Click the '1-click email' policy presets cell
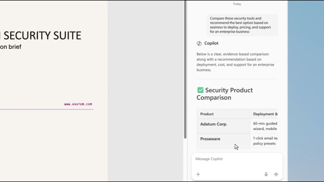324x182 pixels. pyautogui.click(x=264, y=141)
